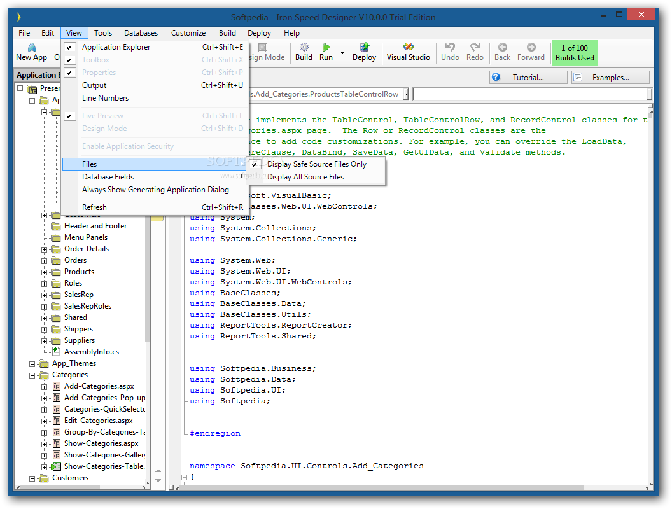The image size is (672, 509).
Task: Toggle Application Explorer checkmark in View menu
Action: (70, 46)
